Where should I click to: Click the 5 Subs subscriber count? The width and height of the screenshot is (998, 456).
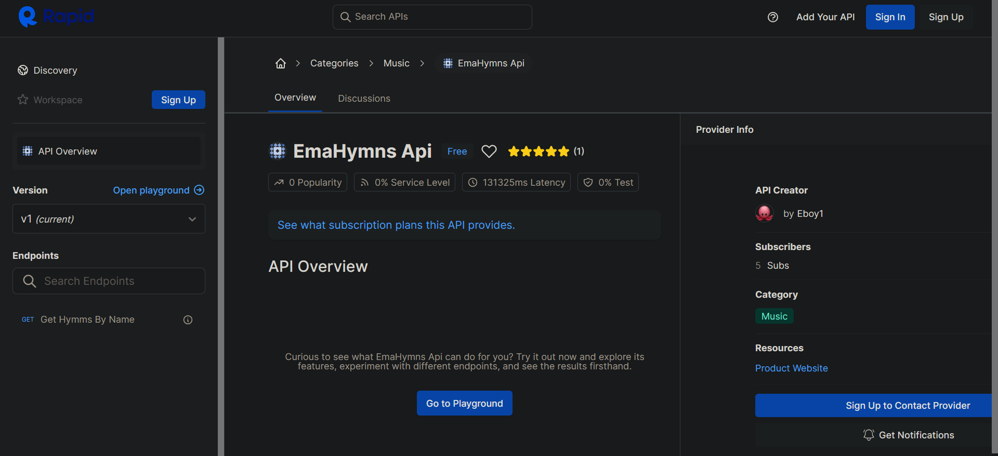772,265
